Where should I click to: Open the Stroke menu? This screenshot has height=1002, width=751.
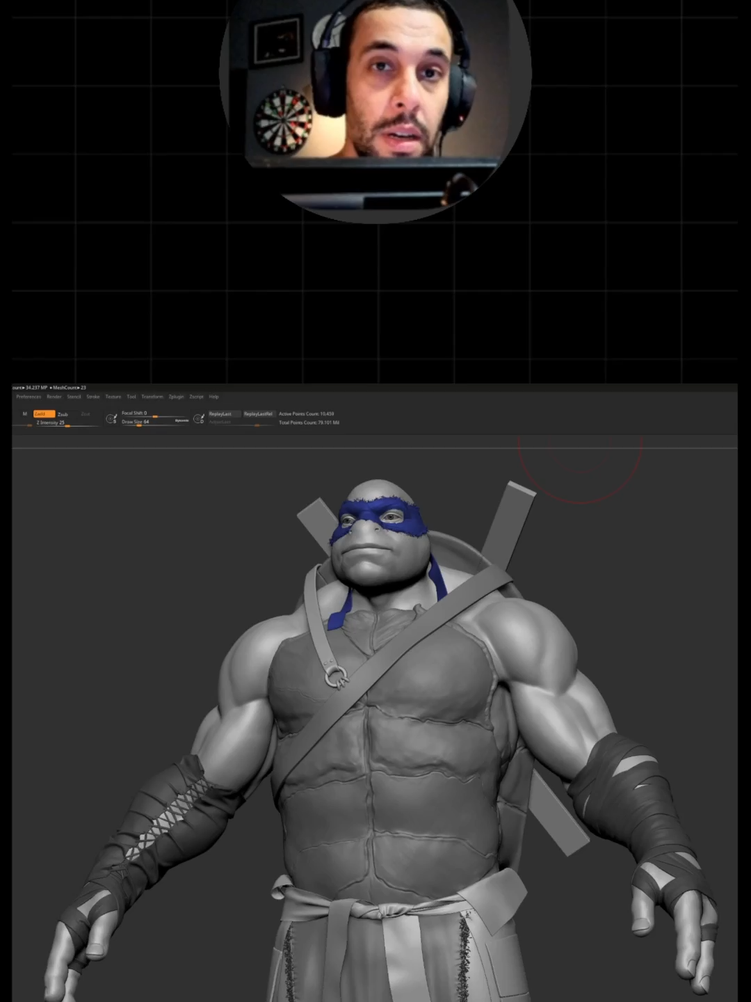93,397
